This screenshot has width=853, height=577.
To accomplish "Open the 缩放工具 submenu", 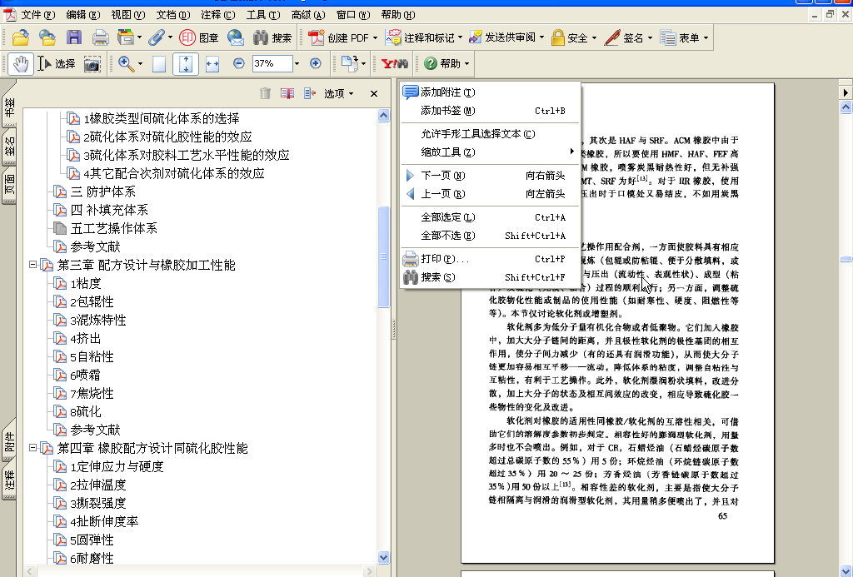I will [491, 152].
